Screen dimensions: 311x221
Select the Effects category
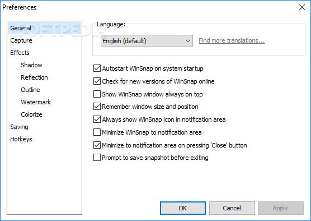pos(20,53)
